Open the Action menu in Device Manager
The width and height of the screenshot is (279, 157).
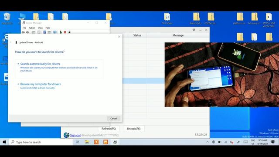(x=32, y=28)
